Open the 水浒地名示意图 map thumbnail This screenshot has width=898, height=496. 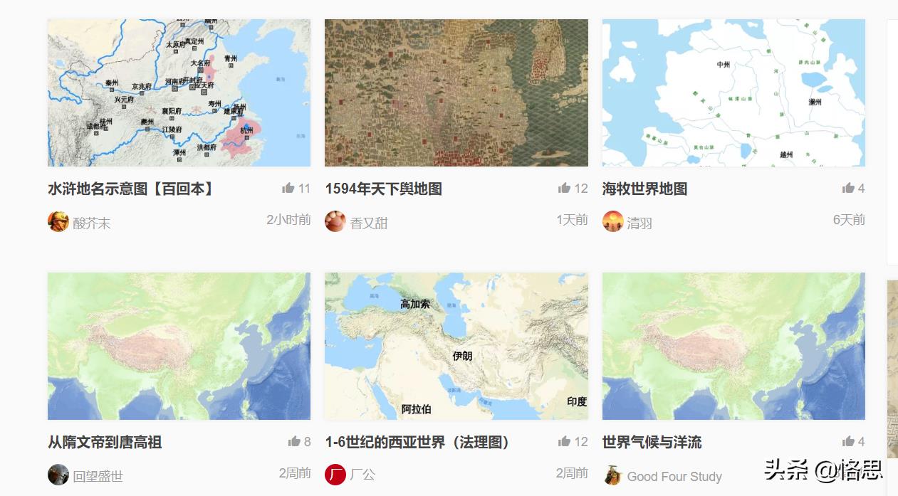[x=179, y=93]
